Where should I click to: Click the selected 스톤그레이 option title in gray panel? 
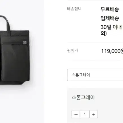click(x=83, y=97)
